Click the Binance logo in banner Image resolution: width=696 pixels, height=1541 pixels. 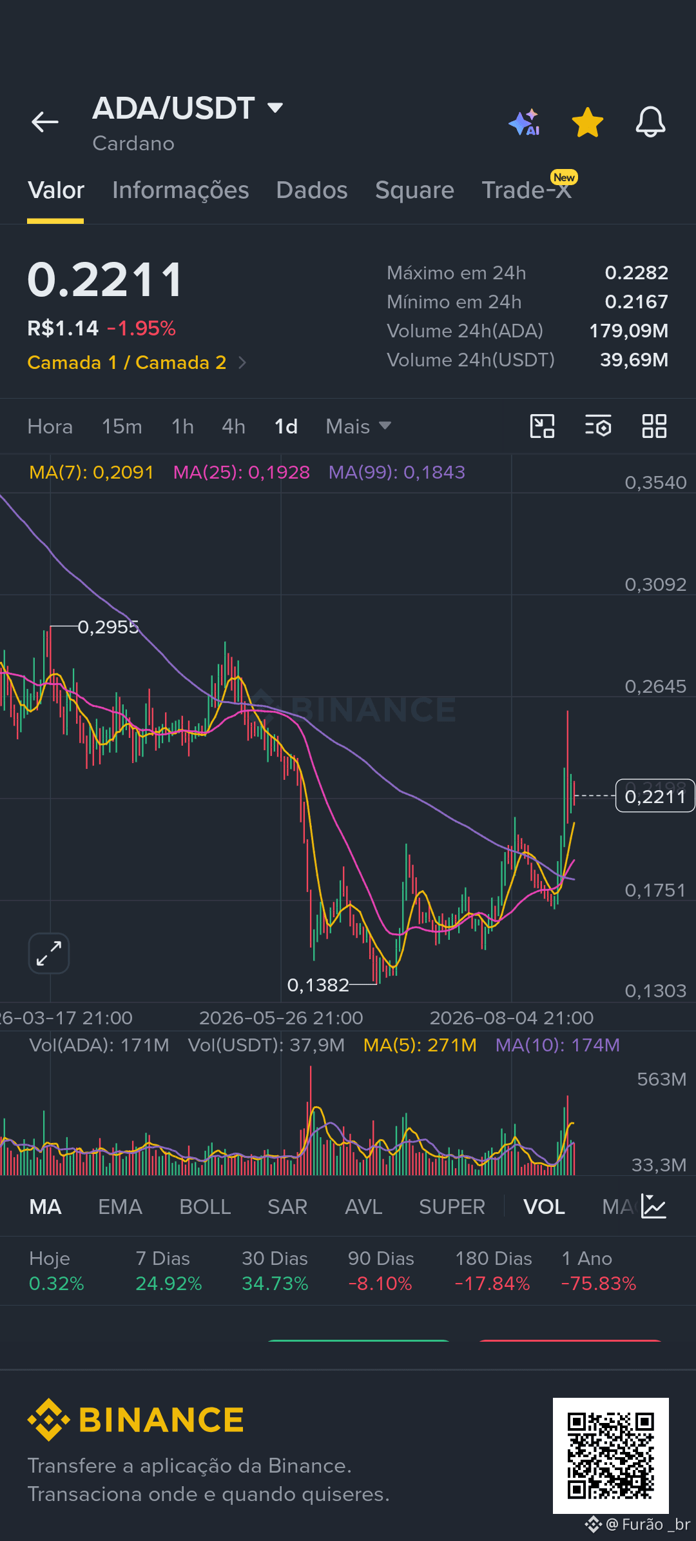click(x=135, y=1420)
